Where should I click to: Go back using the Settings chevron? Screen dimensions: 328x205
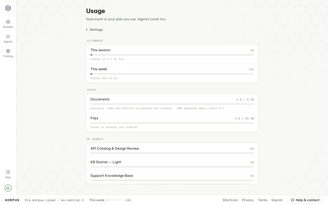point(87,30)
